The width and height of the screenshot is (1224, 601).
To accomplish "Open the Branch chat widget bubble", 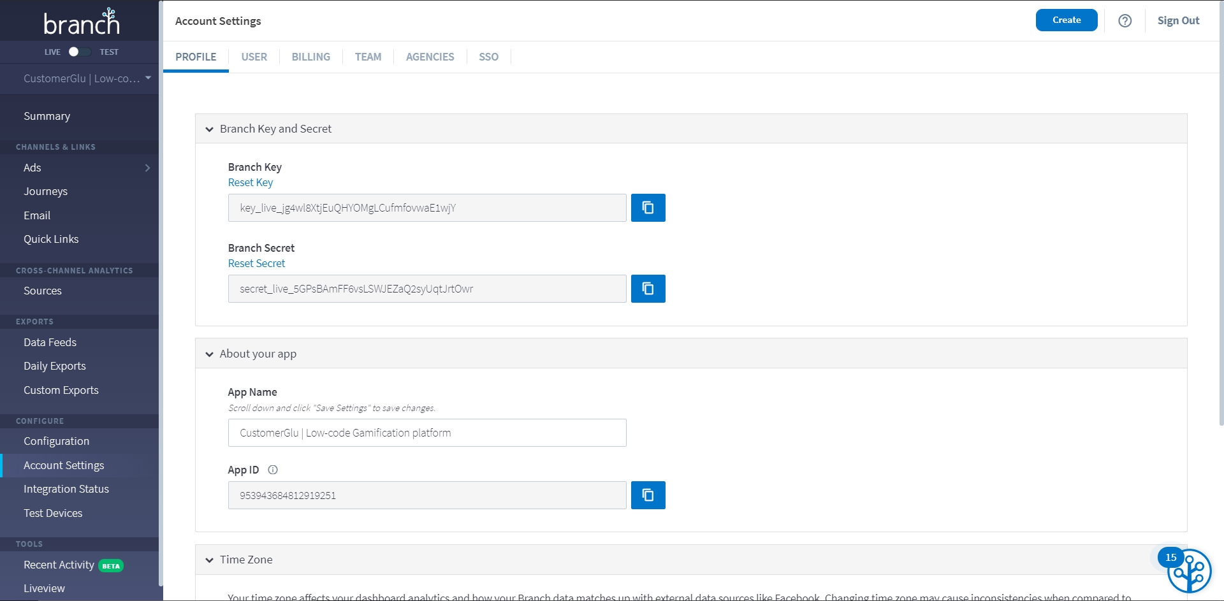I will click(x=1188, y=571).
